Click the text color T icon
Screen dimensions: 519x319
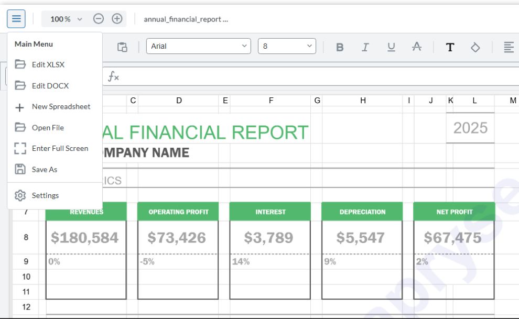point(450,47)
